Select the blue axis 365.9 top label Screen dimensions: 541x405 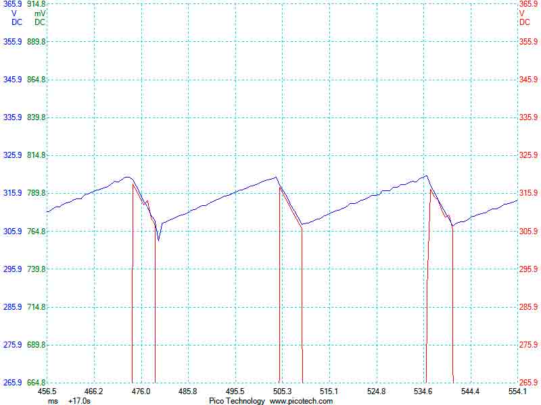[13, 4]
